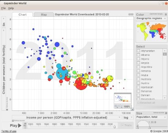Switch to the Chart tab
Screen dimensions: 168x133
pos(23,15)
